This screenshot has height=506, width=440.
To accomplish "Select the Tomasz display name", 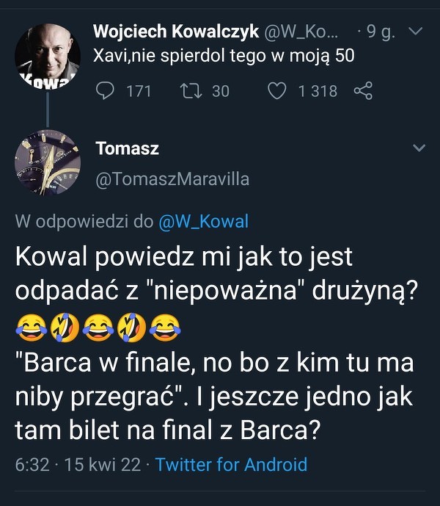I will click(x=127, y=149).
